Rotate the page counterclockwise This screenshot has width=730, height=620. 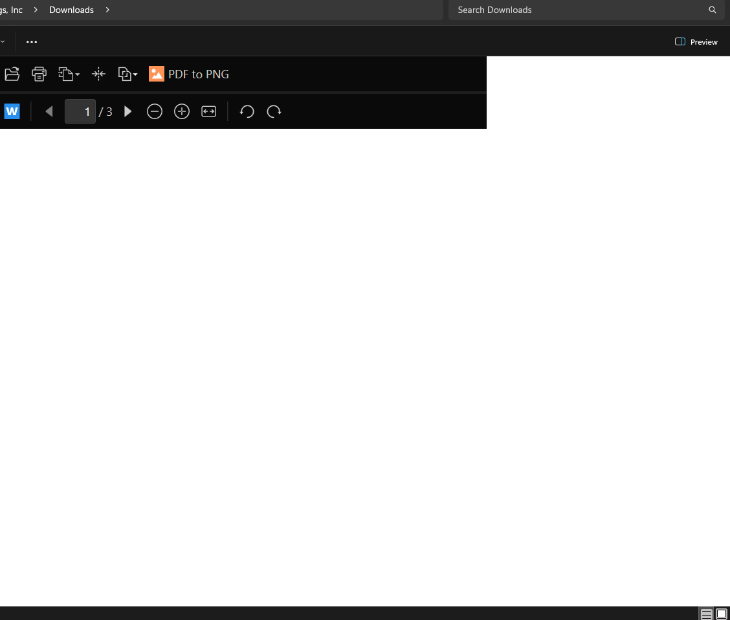[x=247, y=112]
